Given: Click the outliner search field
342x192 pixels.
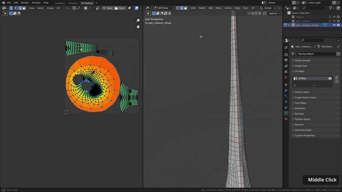Looking at the screenshot, I should coord(314,8).
